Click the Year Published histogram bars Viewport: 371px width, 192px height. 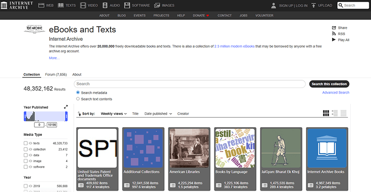(x=31, y=116)
